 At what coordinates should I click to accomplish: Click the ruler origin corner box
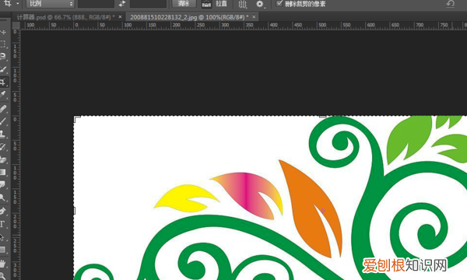click(16, 26)
